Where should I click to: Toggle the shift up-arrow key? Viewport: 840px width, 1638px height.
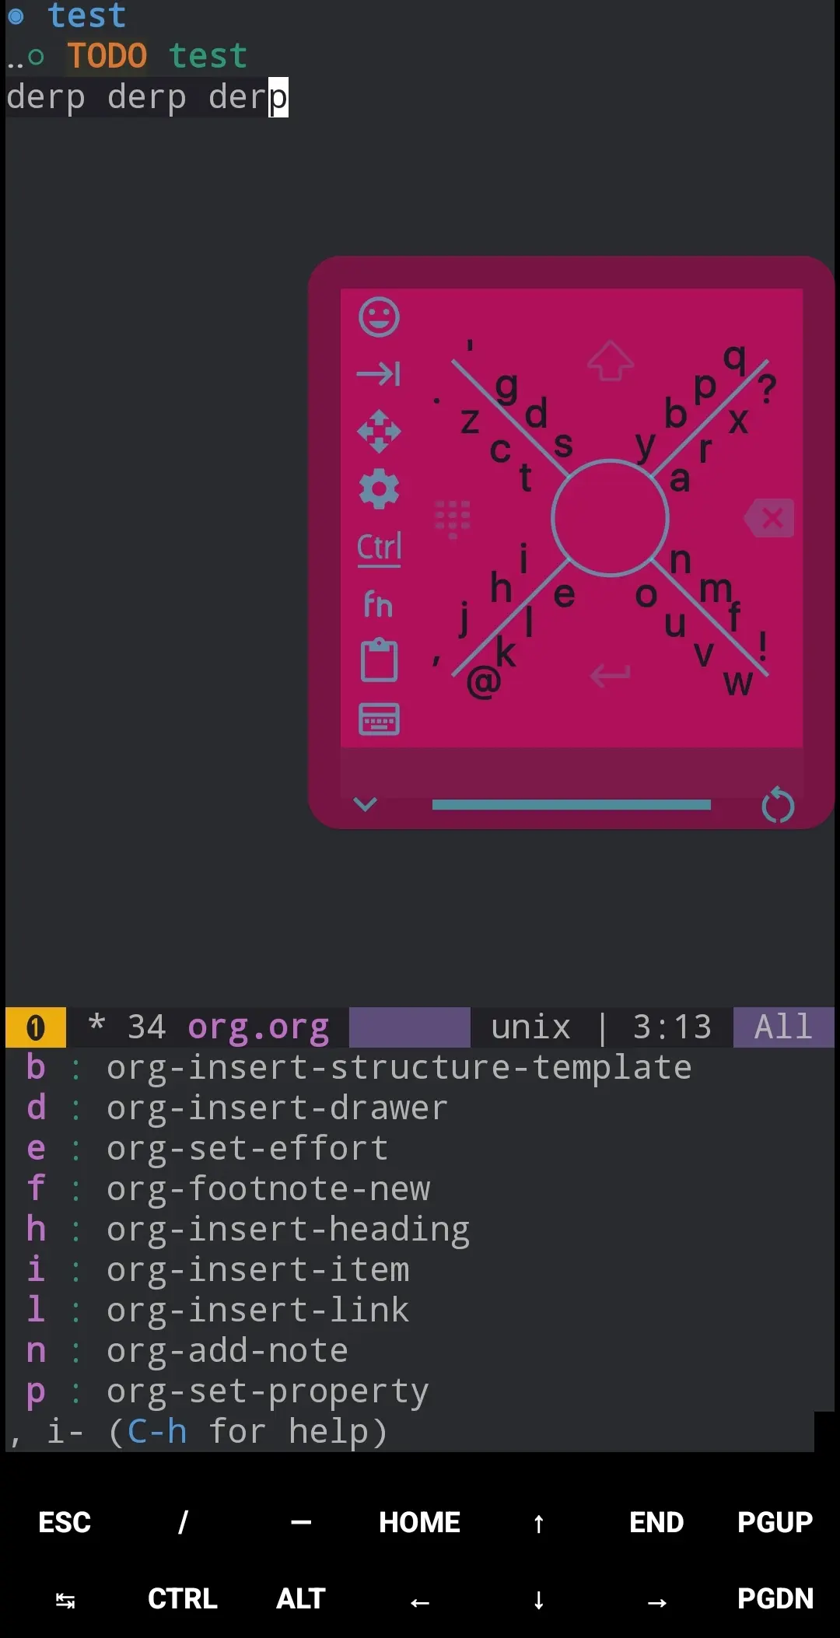(611, 361)
